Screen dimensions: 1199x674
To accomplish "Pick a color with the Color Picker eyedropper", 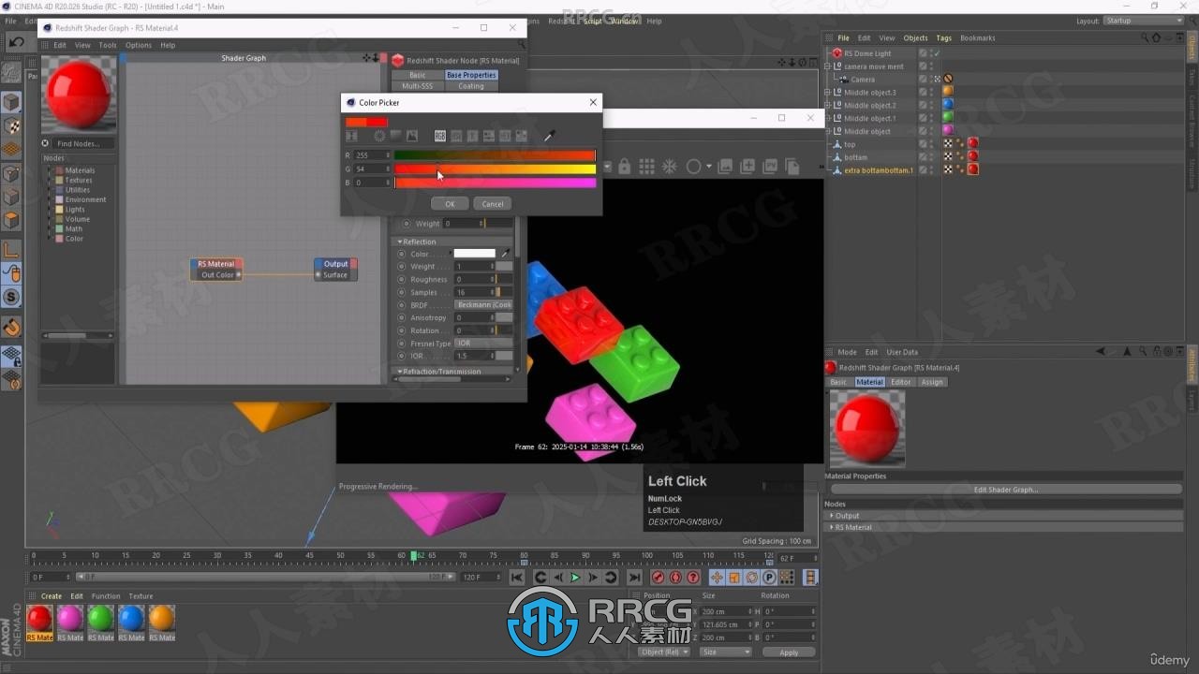I will pos(550,137).
